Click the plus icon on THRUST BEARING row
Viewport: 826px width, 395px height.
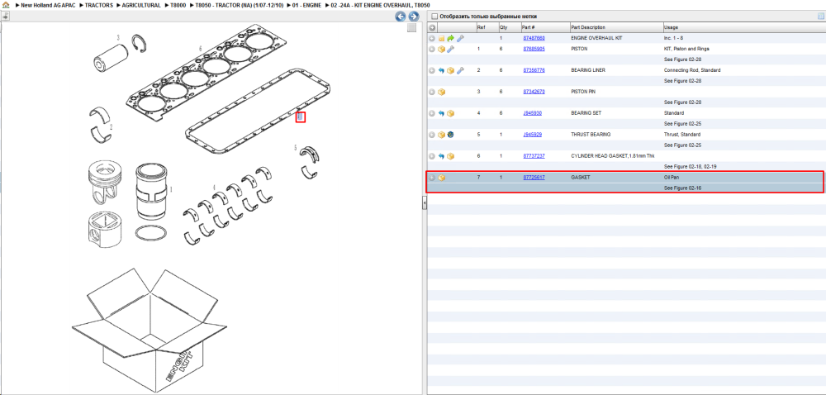(432, 135)
